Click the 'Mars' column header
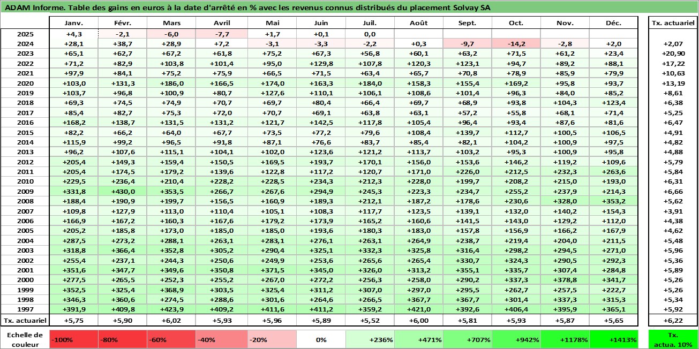 [171, 24]
